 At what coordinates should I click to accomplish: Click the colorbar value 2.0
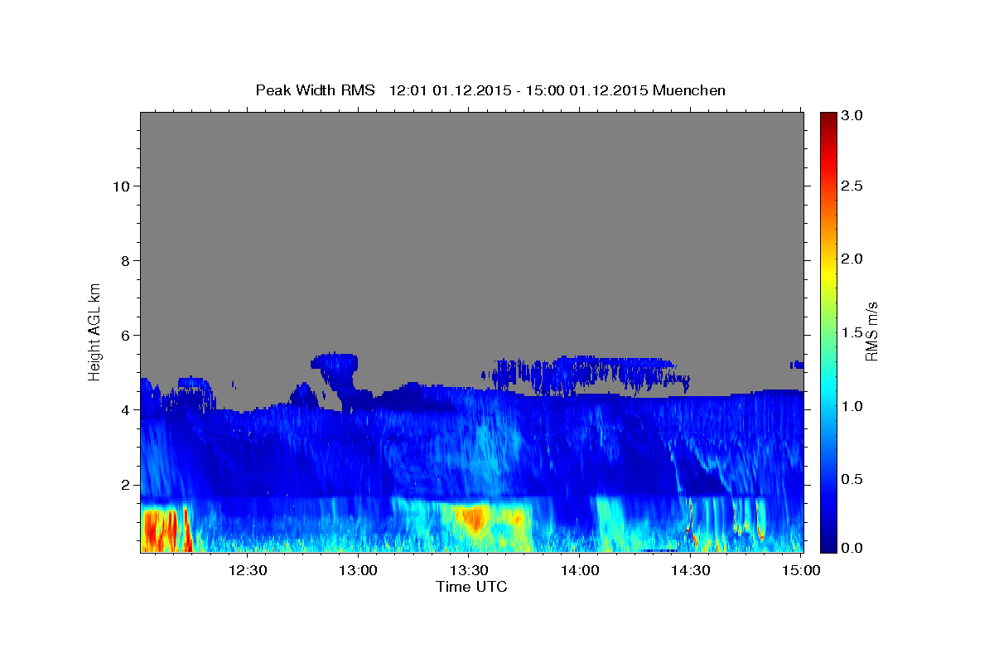click(854, 259)
